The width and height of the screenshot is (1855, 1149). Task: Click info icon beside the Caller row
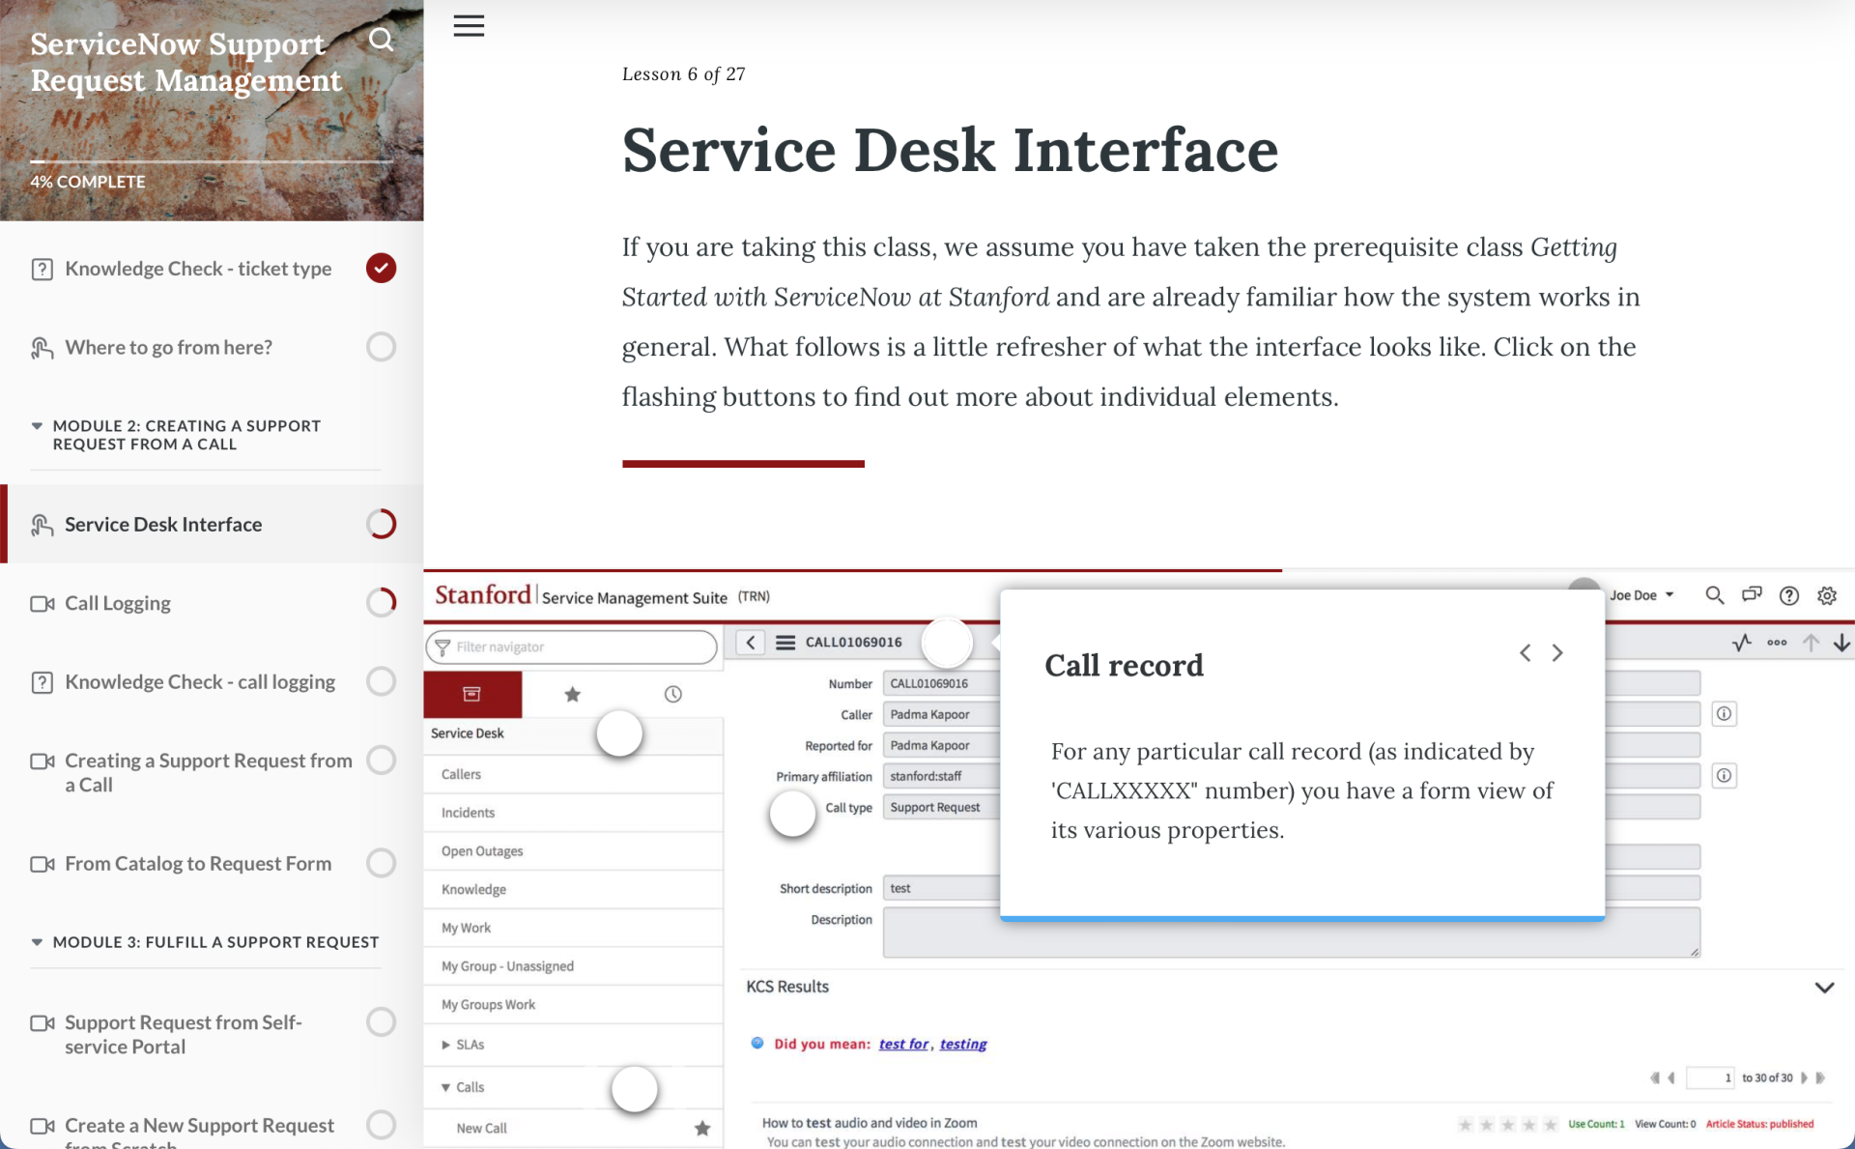pos(1724,714)
